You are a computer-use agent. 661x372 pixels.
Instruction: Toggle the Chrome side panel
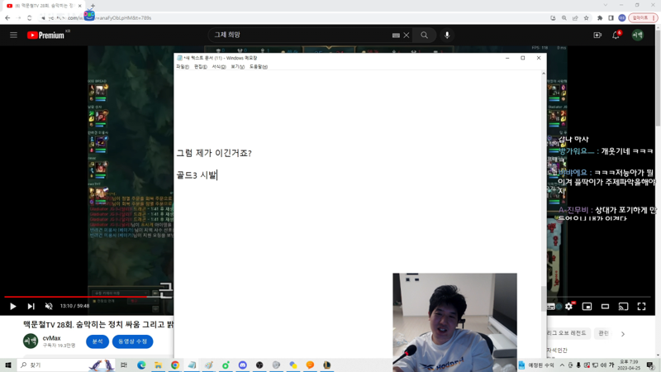(x=611, y=17)
